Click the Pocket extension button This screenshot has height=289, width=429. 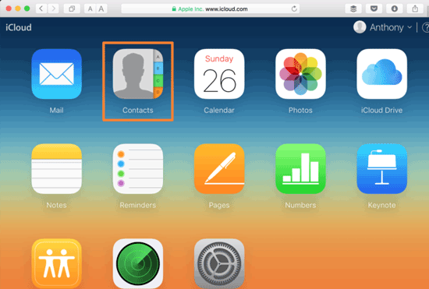[x=374, y=9]
